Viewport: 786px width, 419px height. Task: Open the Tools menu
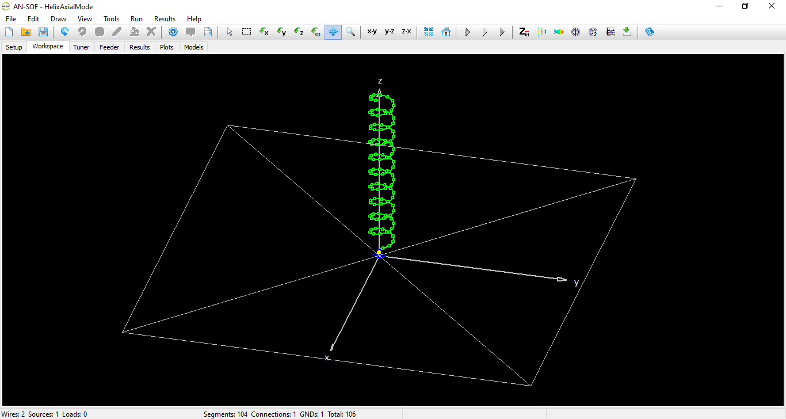pyautogui.click(x=111, y=19)
